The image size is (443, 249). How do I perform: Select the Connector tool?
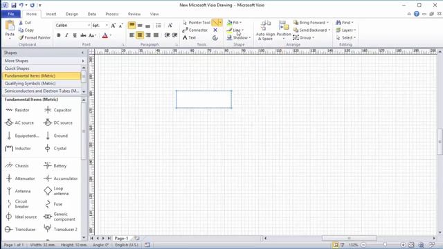point(195,30)
